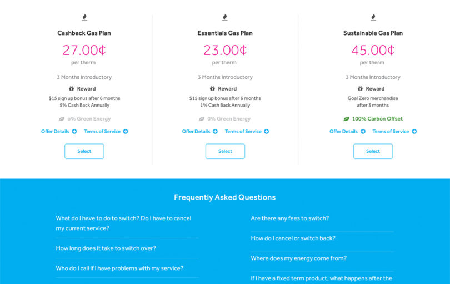Click the green leaf 100% Carbon Offset icon
450x284 pixels.
[347, 119]
